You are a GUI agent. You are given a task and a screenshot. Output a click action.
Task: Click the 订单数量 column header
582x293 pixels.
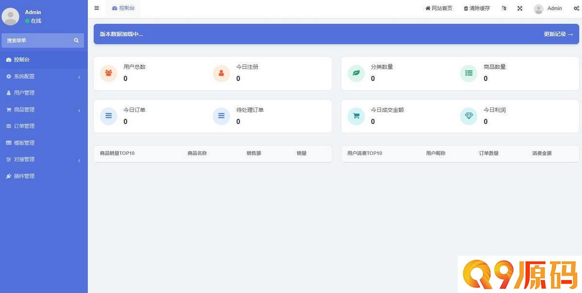[489, 154]
